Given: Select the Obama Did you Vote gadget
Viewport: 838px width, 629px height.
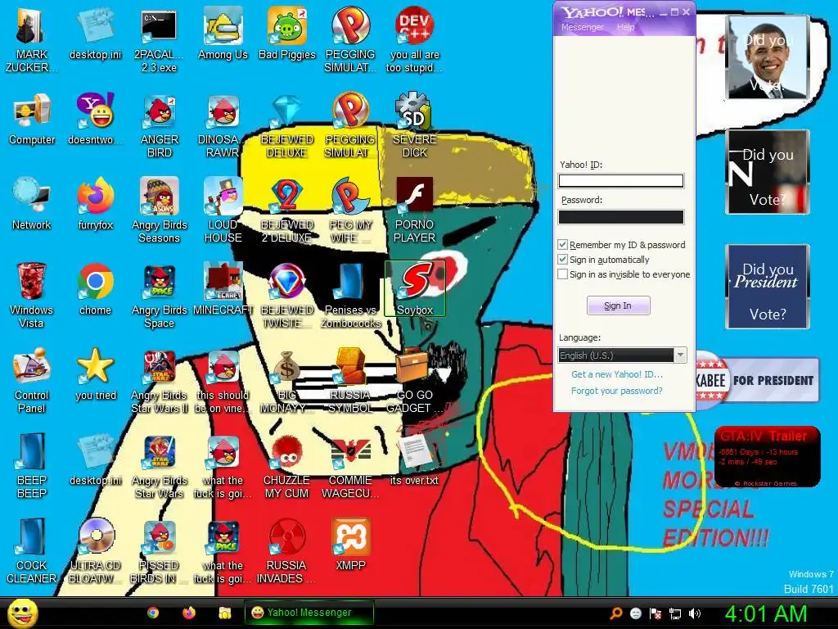Looking at the screenshot, I should coord(768,57).
